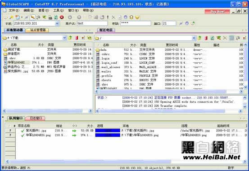Go up one folder in remote pane
The image size is (249, 171).
point(200,38)
